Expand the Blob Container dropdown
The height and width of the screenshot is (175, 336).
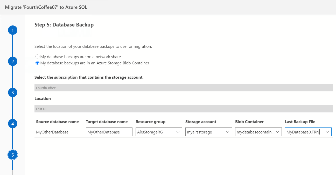pos(277,132)
